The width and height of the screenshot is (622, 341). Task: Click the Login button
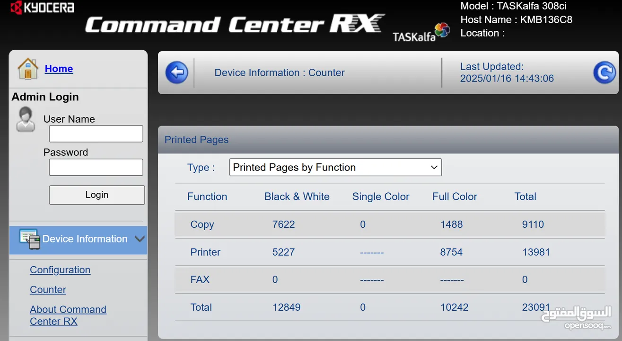point(97,195)
